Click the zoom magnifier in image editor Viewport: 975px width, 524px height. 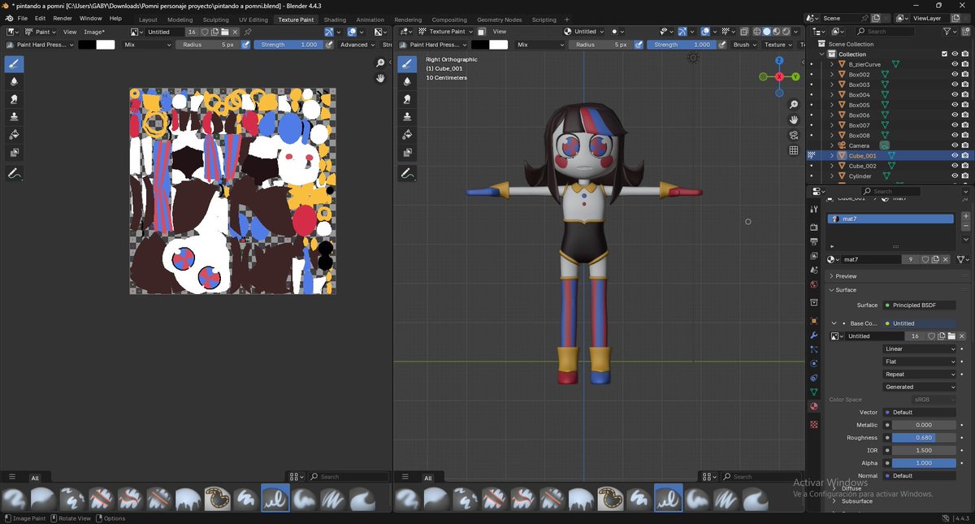(x=380, y=63)
